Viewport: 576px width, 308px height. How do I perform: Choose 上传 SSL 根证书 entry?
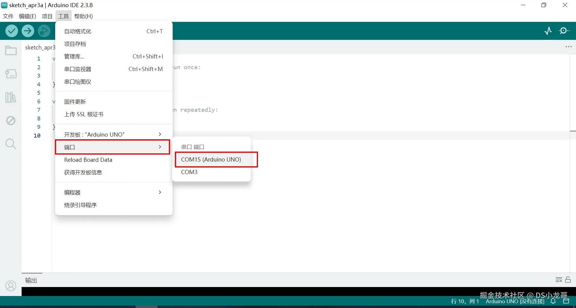pos(114,114)
